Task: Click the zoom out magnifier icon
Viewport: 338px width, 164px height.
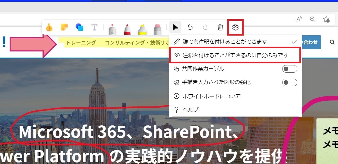Action: click(x=313, y=19)
